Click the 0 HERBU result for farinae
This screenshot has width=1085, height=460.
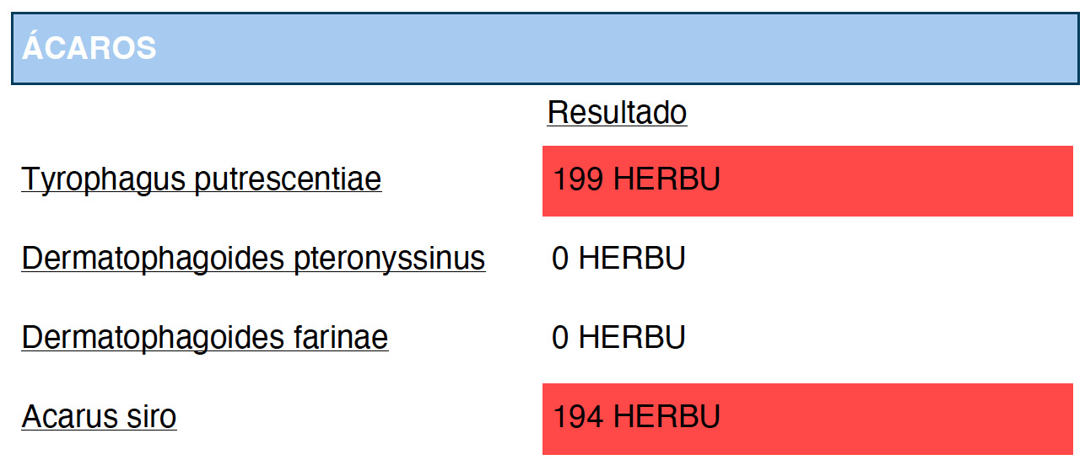[618, 338]
